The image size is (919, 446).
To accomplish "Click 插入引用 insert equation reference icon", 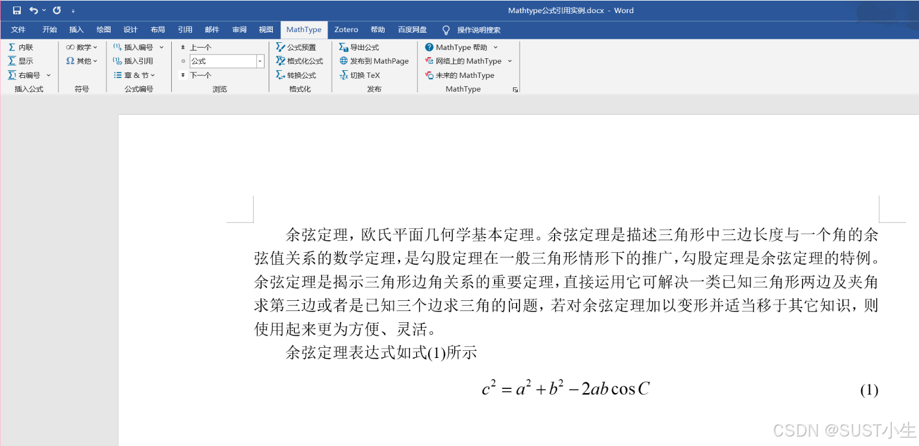I will [137, 60].
